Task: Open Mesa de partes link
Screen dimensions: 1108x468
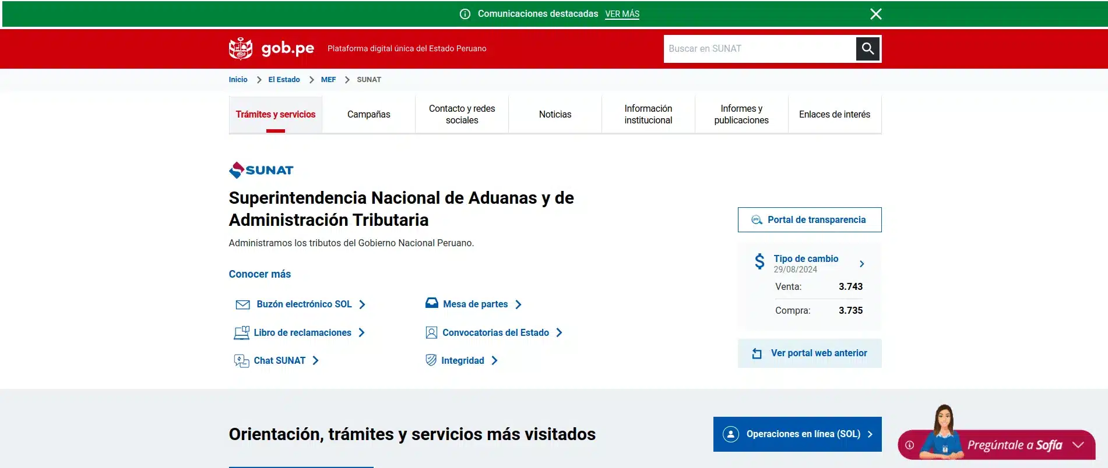Action: pyautogui.click(x=475, y=304)
